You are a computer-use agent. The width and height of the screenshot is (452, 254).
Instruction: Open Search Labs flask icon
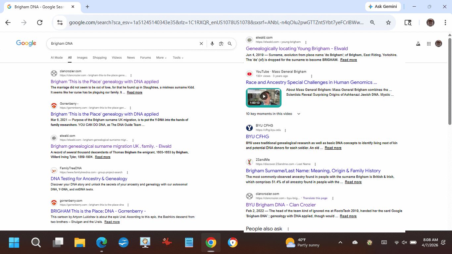[x=418, y=44]
